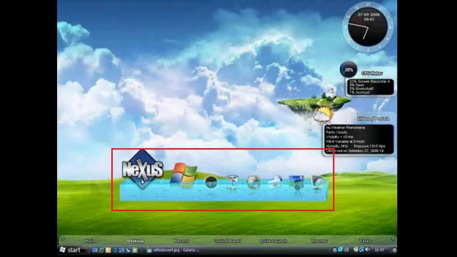Open the glass recycle bin dock icon
Screen dimensions: 457x257
pyautogui.click(x=232, y=182)
